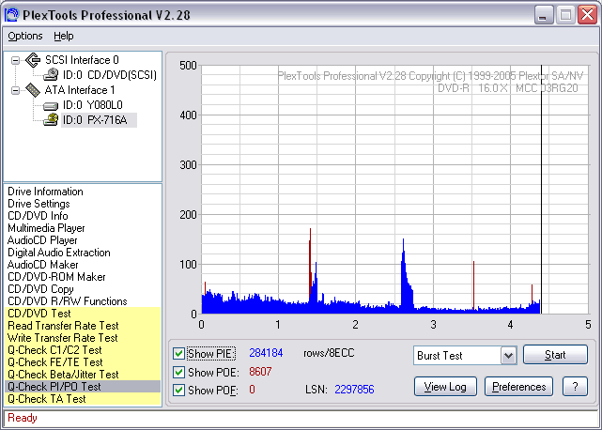This screenshot has width=602, height=430.
Task: Open the Options menu
Action: 25,36
